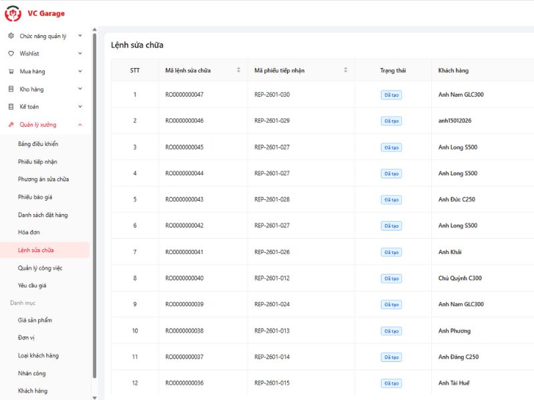This screenshot has width=534, height=400.
Task: Open Bảng điều khiển in the sidebar
Action: click(38, 143)
